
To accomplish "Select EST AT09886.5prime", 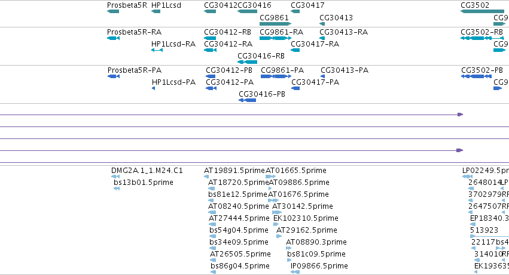I will pos(299,183).
